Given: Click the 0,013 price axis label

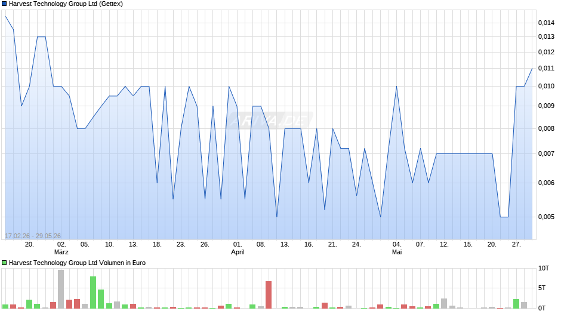Looking at the screenshot, I should pyautogui.click(x=546, y=36).
